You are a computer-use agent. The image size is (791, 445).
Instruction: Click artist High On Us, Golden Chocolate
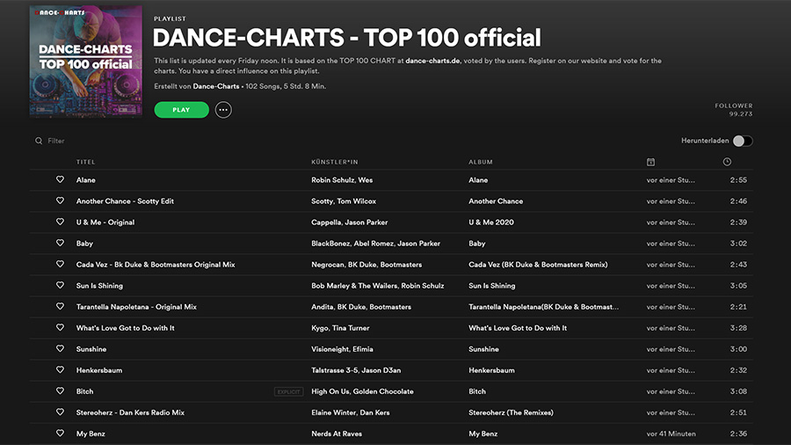362,391
